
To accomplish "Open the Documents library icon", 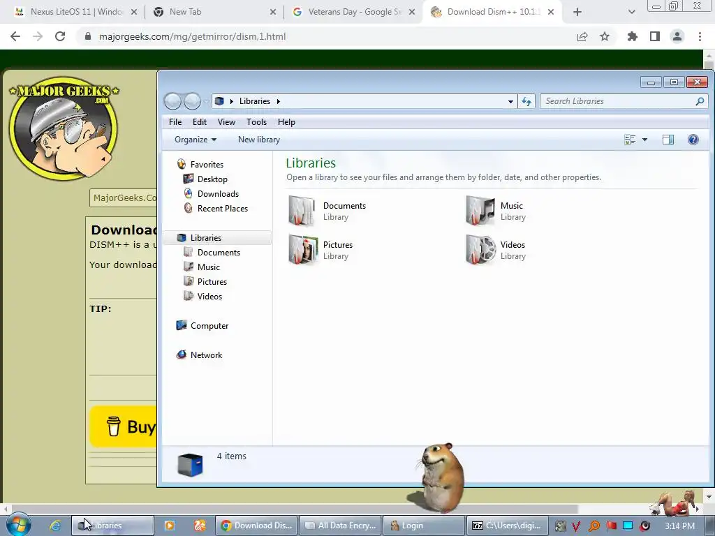I will tap(302, 211).
